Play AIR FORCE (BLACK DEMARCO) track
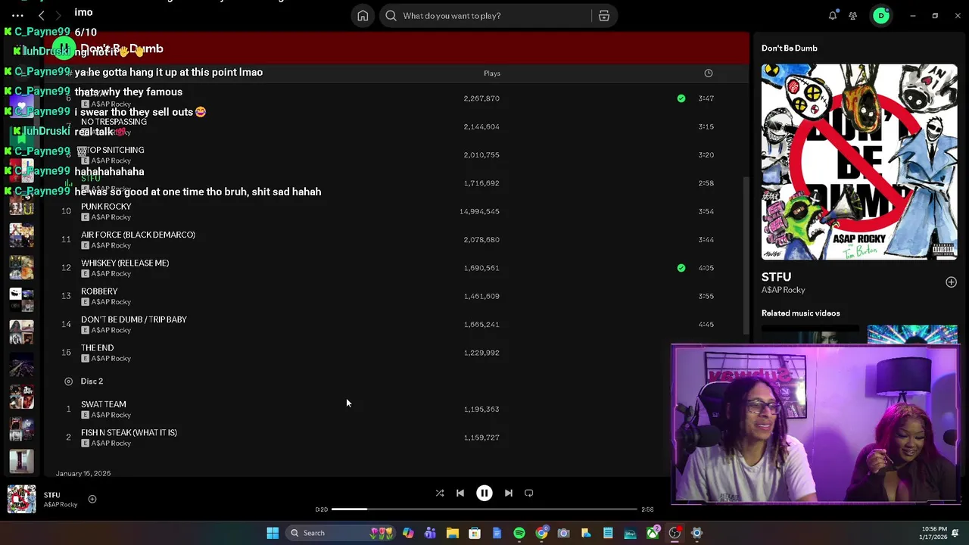969x545 pixels. coord(394,239)
